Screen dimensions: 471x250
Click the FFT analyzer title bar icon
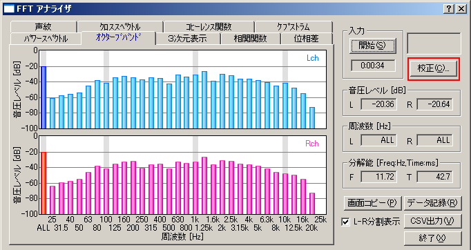tap(9, 9)
